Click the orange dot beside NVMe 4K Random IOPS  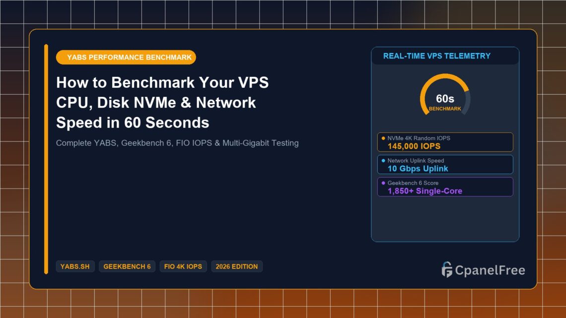click(x=383, y=138)
